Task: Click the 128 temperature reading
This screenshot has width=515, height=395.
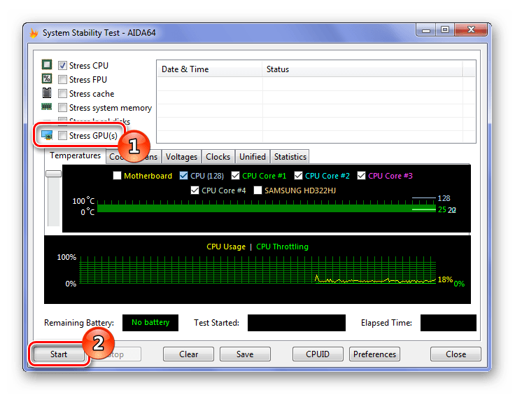Action: 444,198
